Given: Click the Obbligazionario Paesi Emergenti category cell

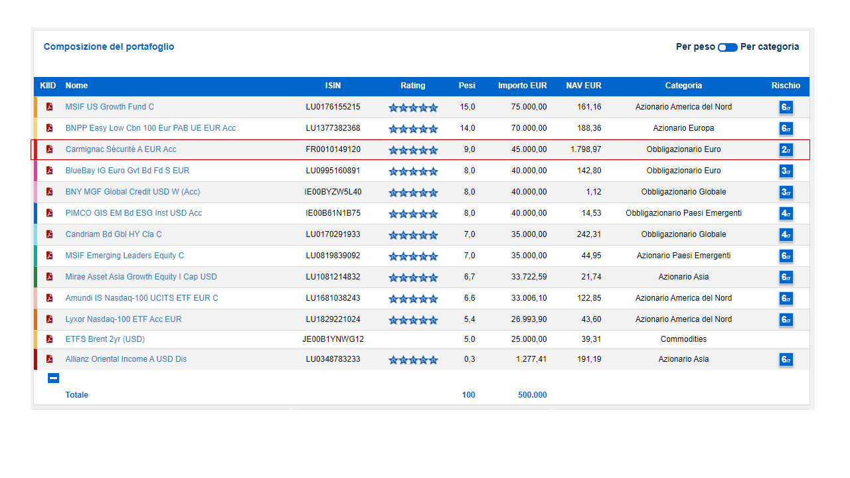Looking at the screenshot, I should click(x=683, y=213).
